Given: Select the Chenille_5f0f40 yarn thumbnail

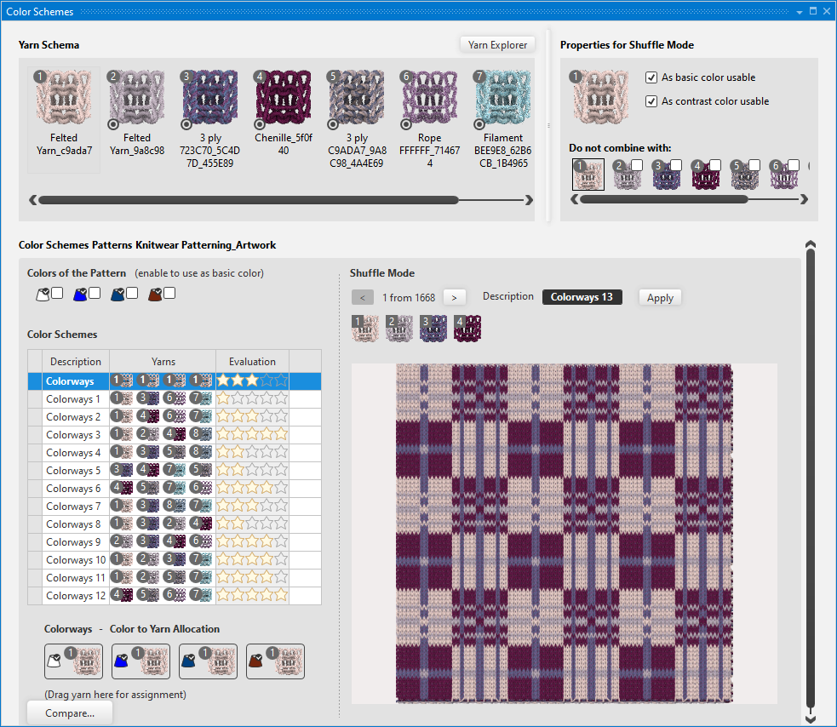Looking at the screenshot, I should (x=283, y=98).
